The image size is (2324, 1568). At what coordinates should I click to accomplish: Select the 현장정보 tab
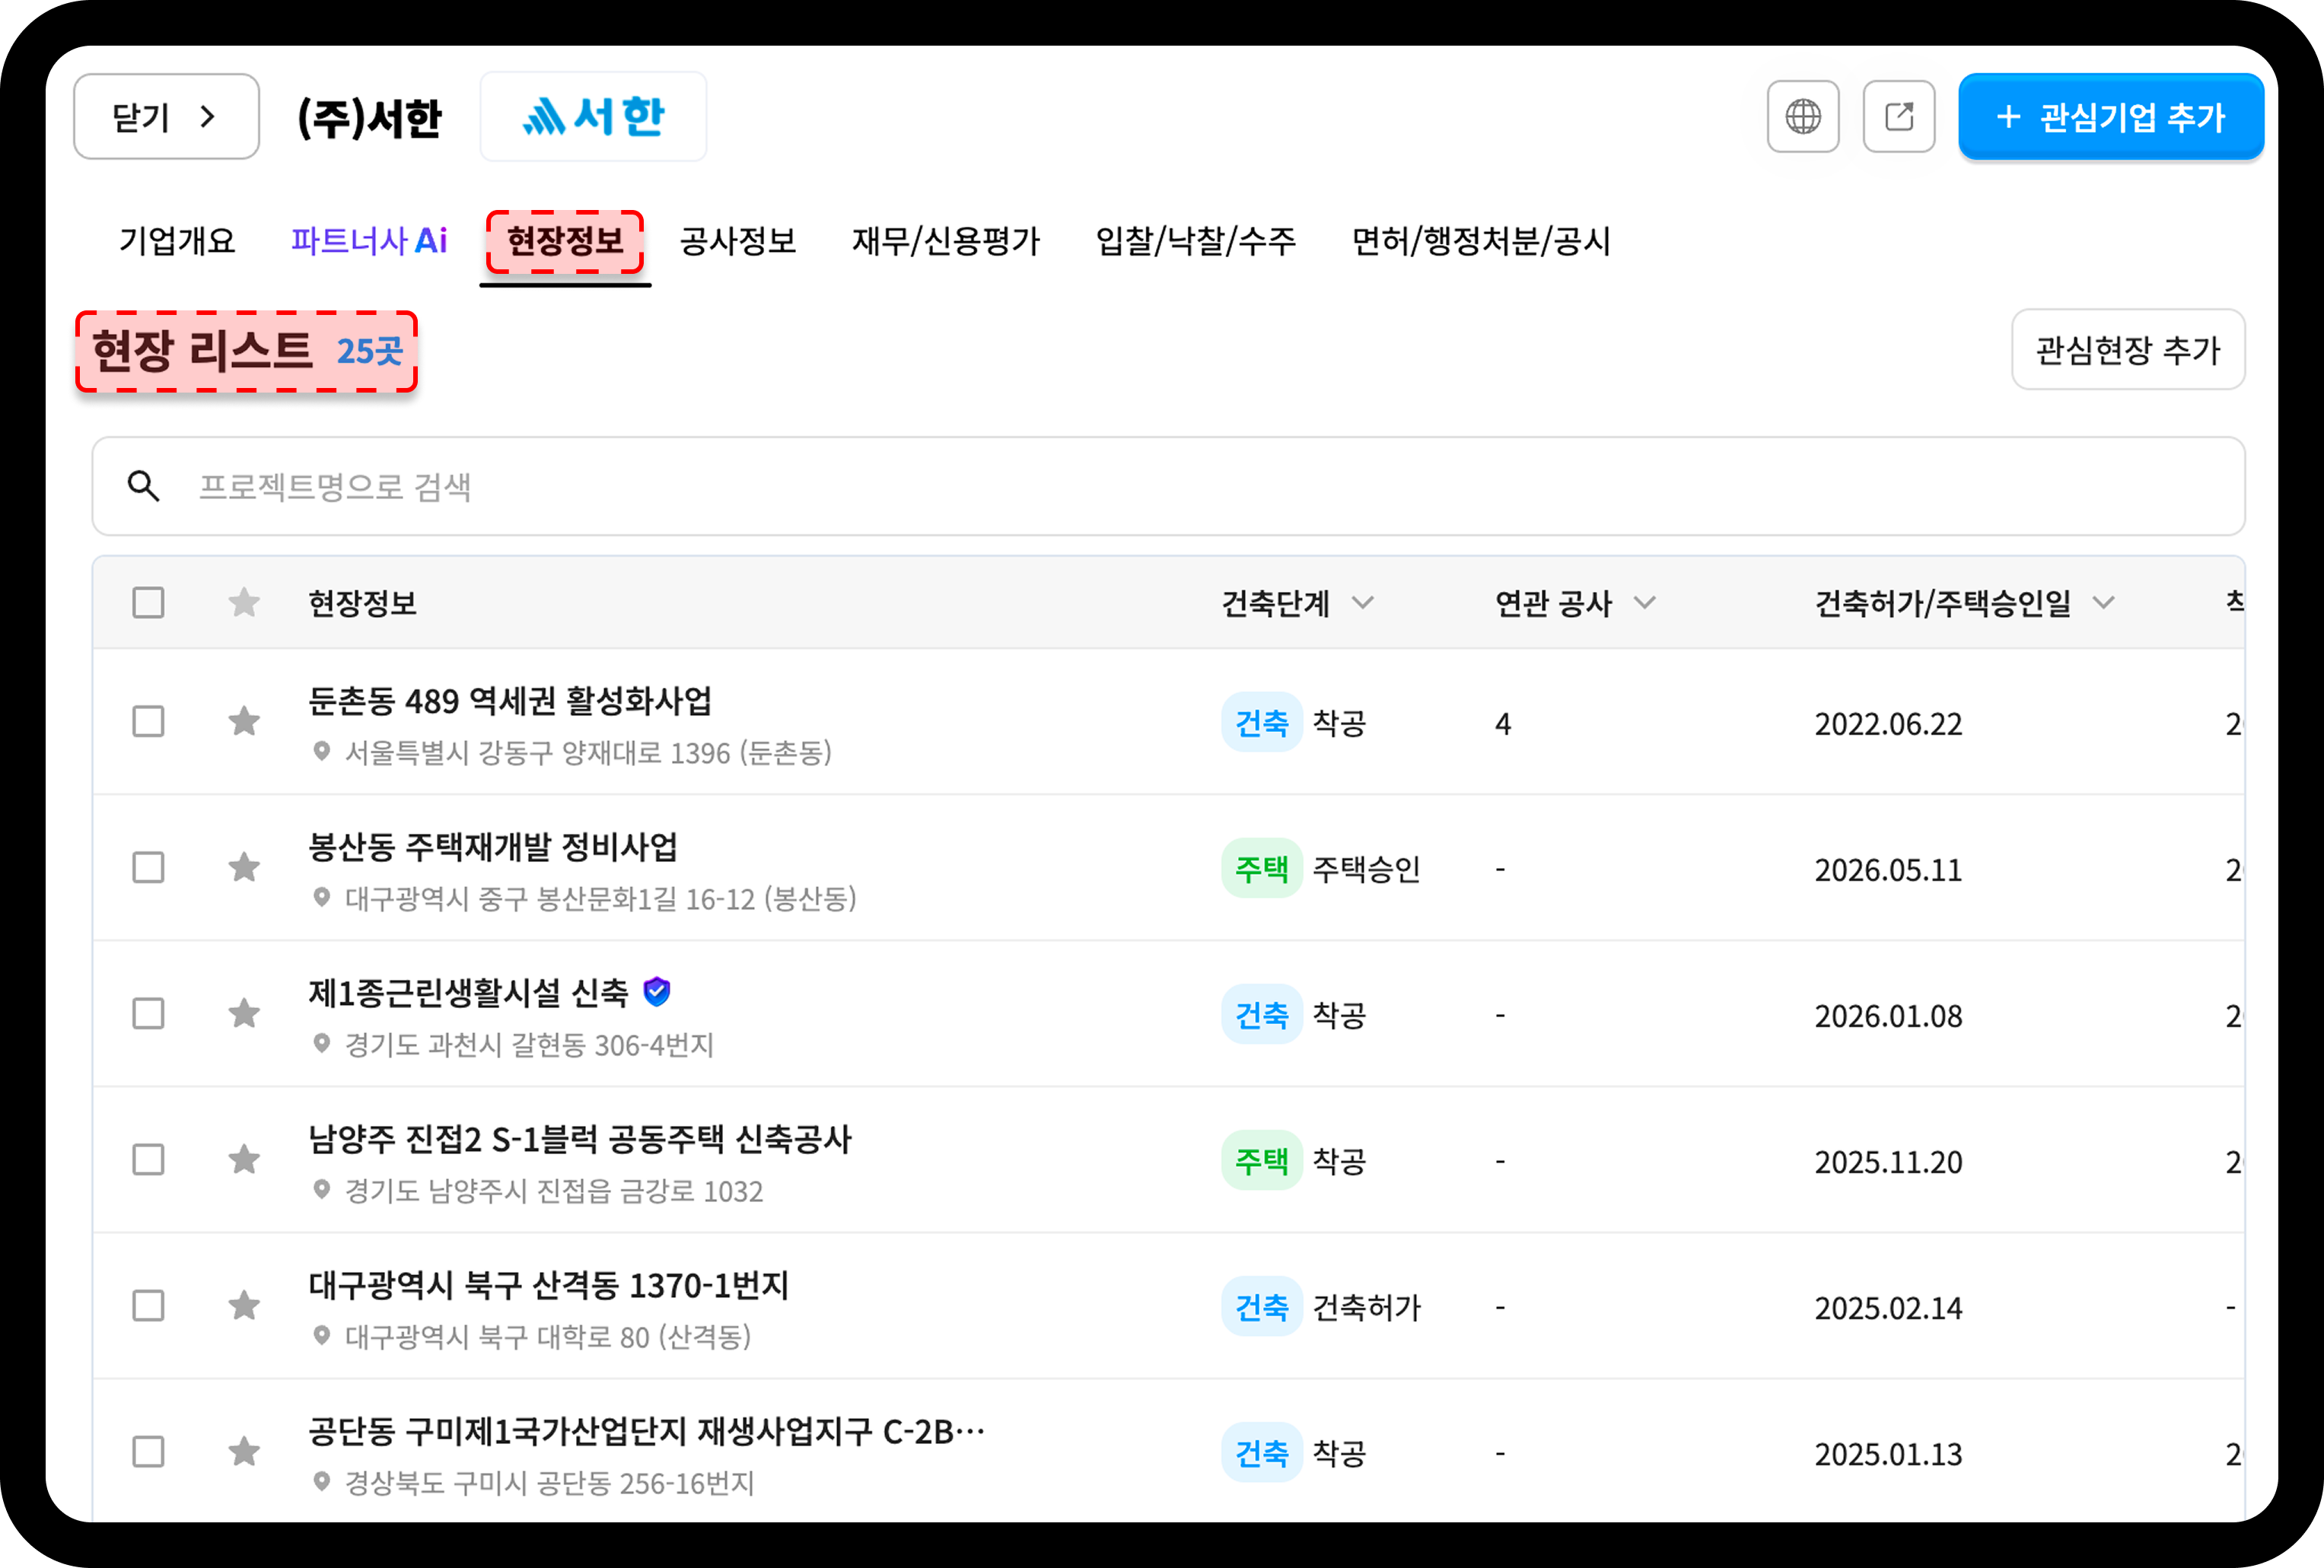(x=565, y=241)
